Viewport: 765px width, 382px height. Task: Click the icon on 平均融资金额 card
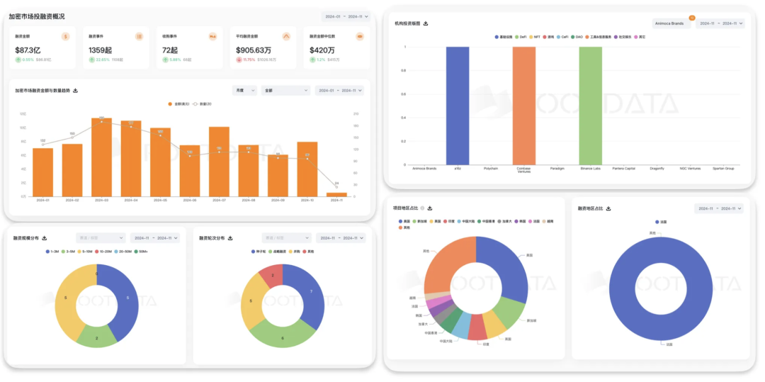[x=286, y=36]
